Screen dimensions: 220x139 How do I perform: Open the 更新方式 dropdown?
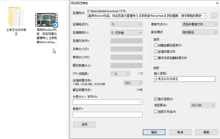(200, 24)
